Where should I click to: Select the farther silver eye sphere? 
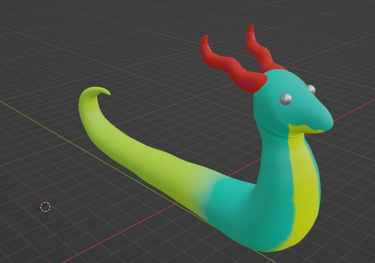click(311, 89)
